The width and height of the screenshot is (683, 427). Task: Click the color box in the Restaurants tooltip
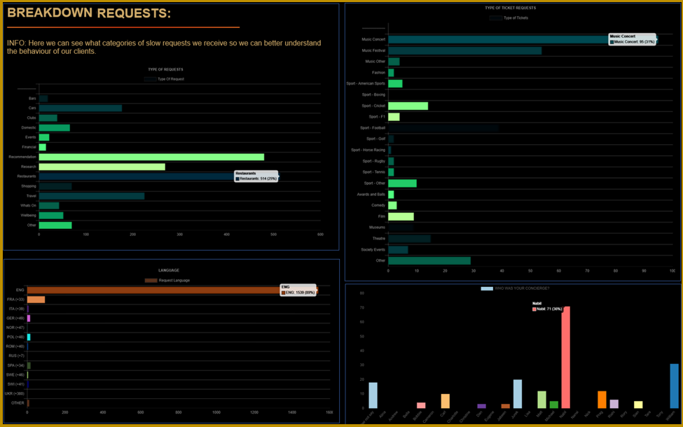tap(237, 177)
